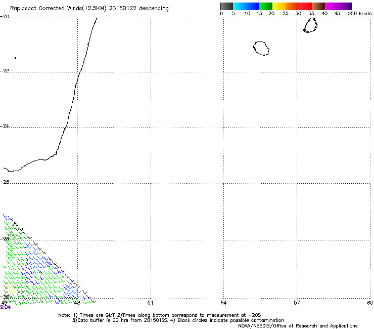Viewport: 374px width, 329px height.
Task: Click the purple 9:04 swath time label
Action: tap(5, 307)
